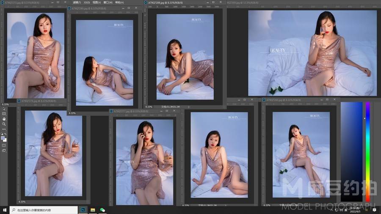The image size is (381, 214).
Task: Click the hue rainbow slider strip
Action: (x=368, y=152)
